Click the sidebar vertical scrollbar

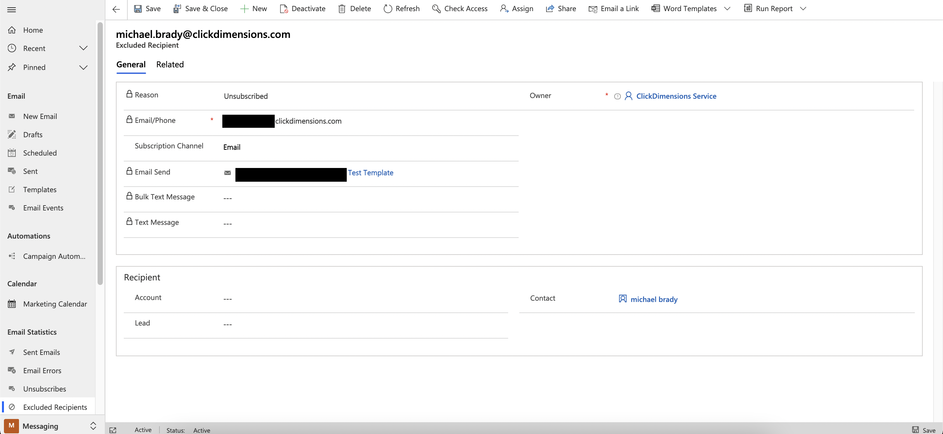pos(100,153)
